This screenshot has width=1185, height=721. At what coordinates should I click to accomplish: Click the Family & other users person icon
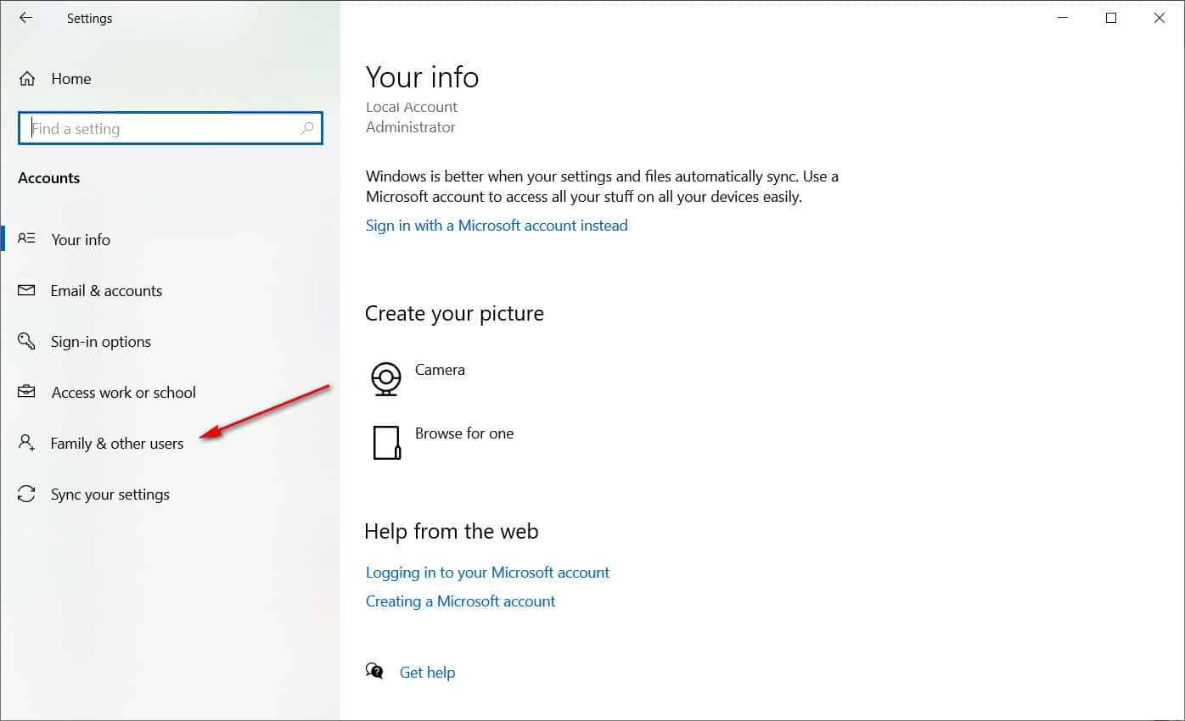point(26,443)
